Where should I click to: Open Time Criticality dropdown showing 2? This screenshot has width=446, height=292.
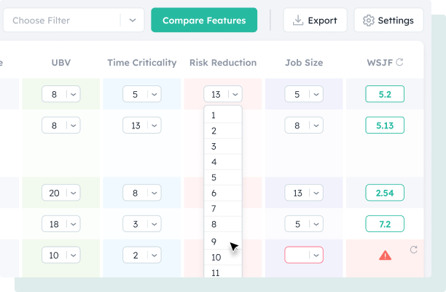[142, 255]
